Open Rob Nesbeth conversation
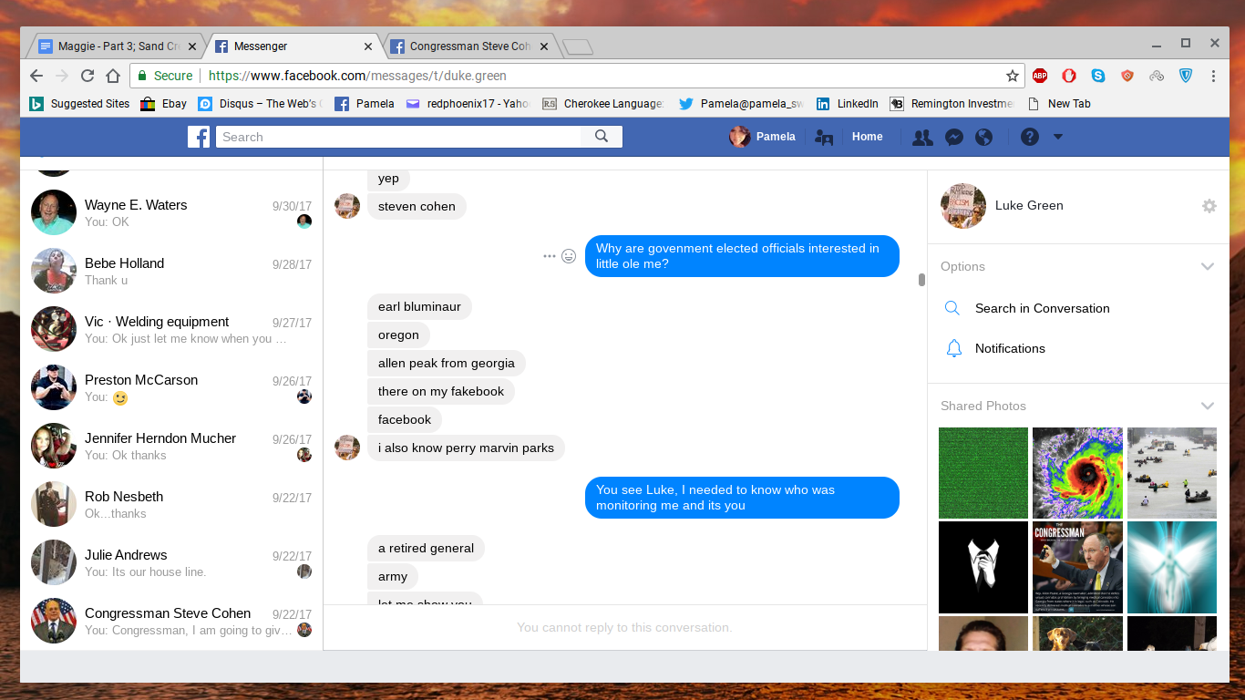The width and height of the screenshot is (1245, 700). tap(171, 505)
